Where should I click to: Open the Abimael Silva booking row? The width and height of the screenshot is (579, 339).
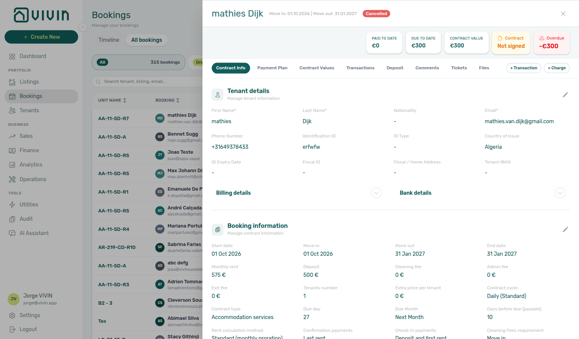point(147,321)
